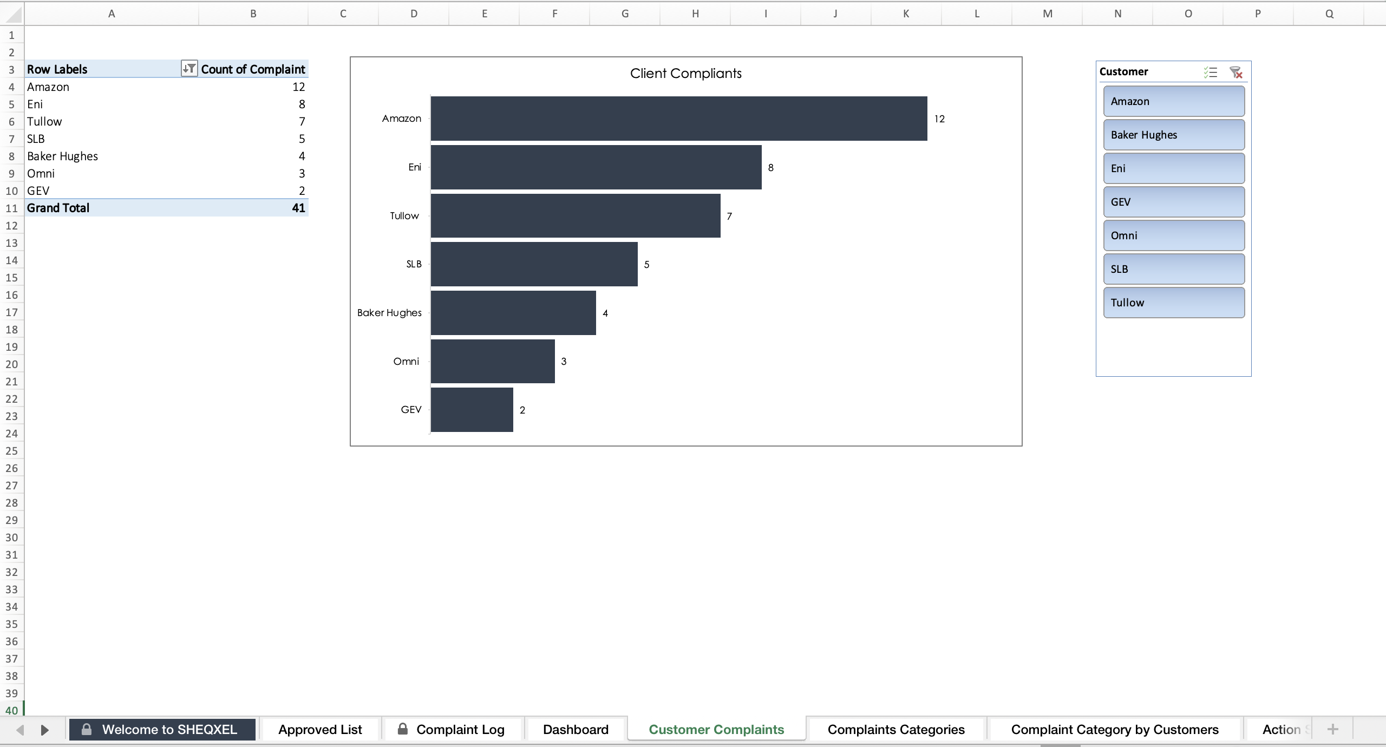The width and height of the screenshot is (1386, 747).
Task: Click the Customer slicer header title
Action: click(1123, 71)
